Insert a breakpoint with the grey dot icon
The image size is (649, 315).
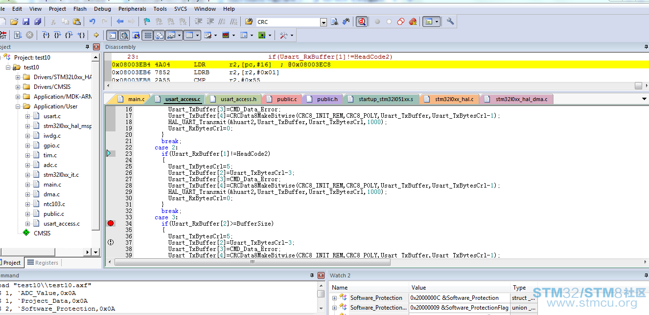377,21
